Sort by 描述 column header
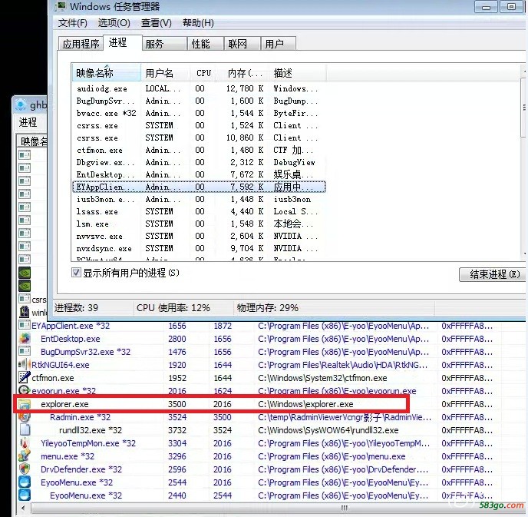The width and height of the screenshot is (528, 517). (x=298, y=73)
